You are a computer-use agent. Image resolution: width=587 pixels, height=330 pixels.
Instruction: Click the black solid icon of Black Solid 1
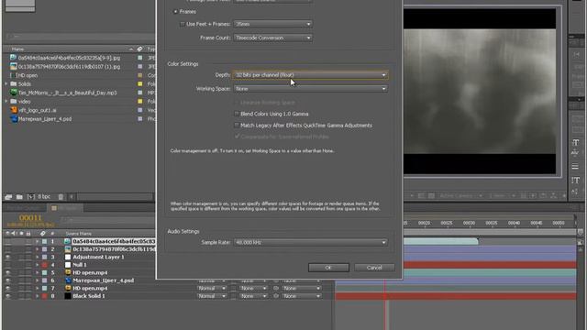click(x=68, y=296)
